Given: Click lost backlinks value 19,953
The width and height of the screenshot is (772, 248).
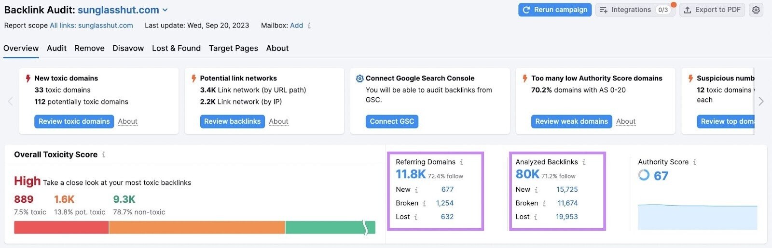Looking at the screenshot, I should point(566,217).
